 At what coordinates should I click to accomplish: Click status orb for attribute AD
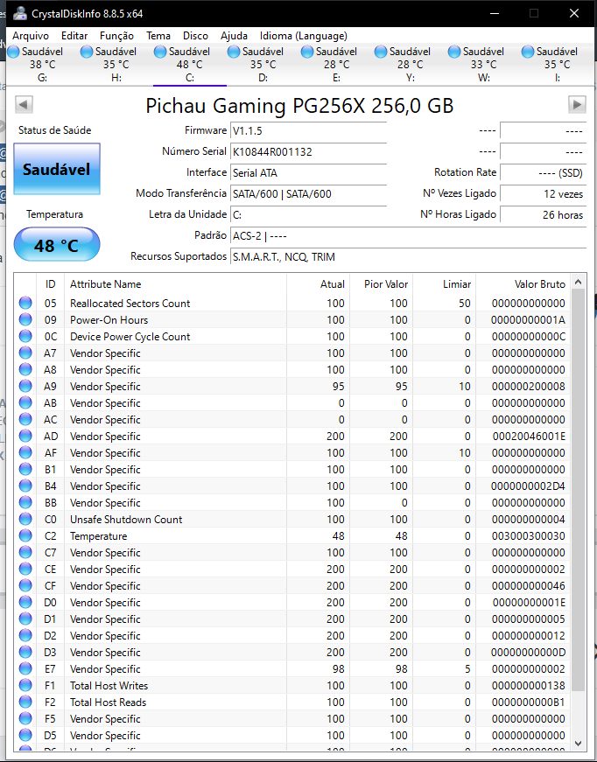pyautogui.click(x=25, y=436)
